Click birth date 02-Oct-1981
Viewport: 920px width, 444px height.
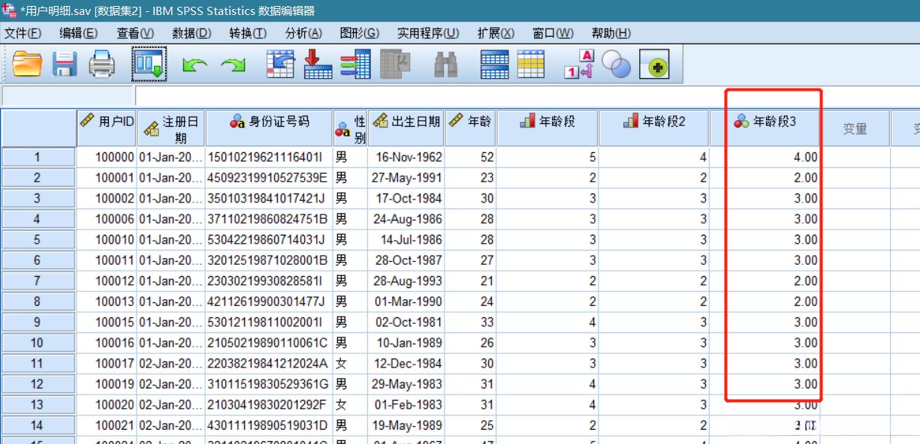(x=406, y=322)
